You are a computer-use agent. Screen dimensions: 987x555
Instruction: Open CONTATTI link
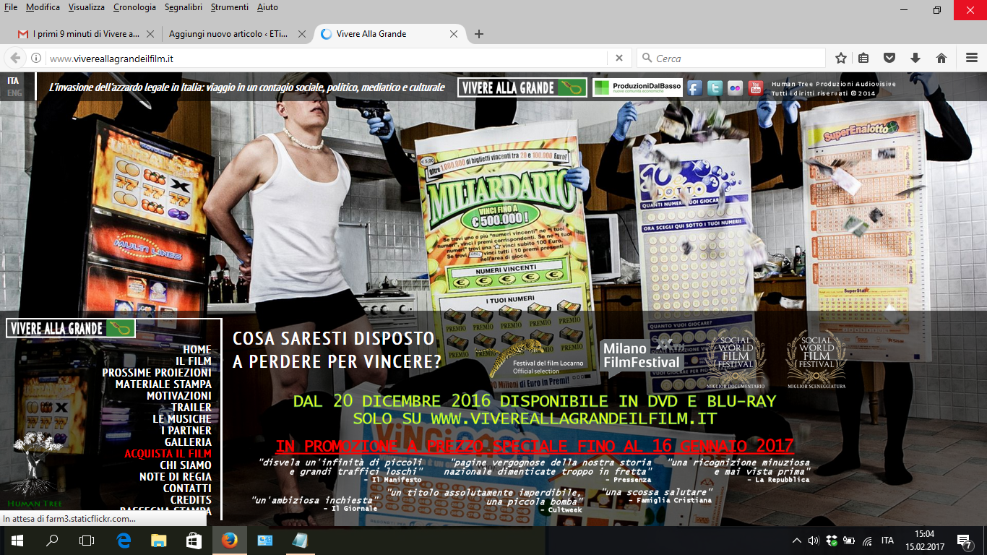tap(187, 489)
